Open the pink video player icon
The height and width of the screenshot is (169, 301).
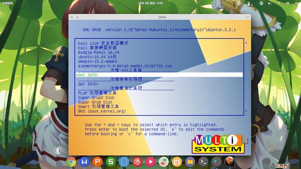pyautogui.click(x=150, y=162)
